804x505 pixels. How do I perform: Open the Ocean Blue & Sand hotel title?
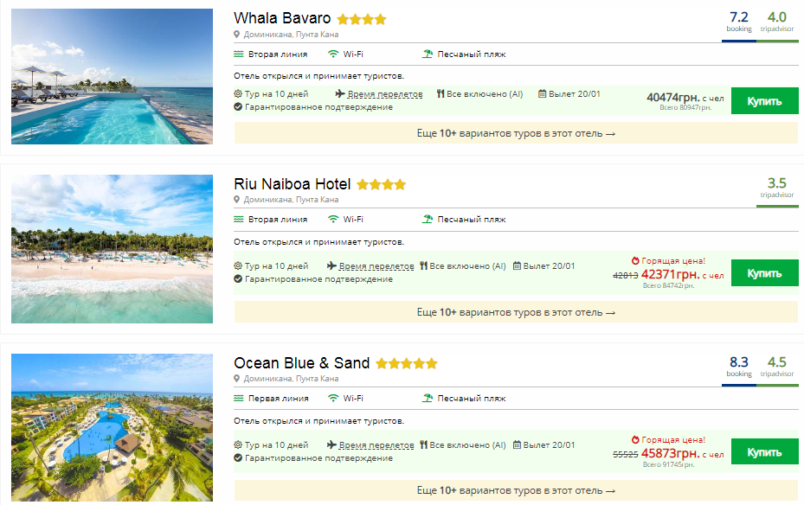click(x=302, y=363)
